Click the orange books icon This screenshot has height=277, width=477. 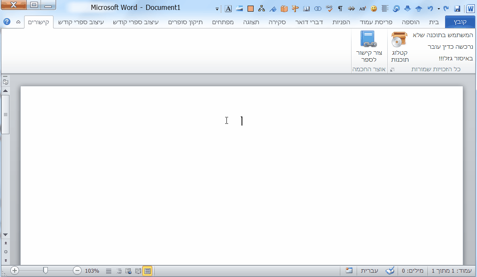coord(284,9)
